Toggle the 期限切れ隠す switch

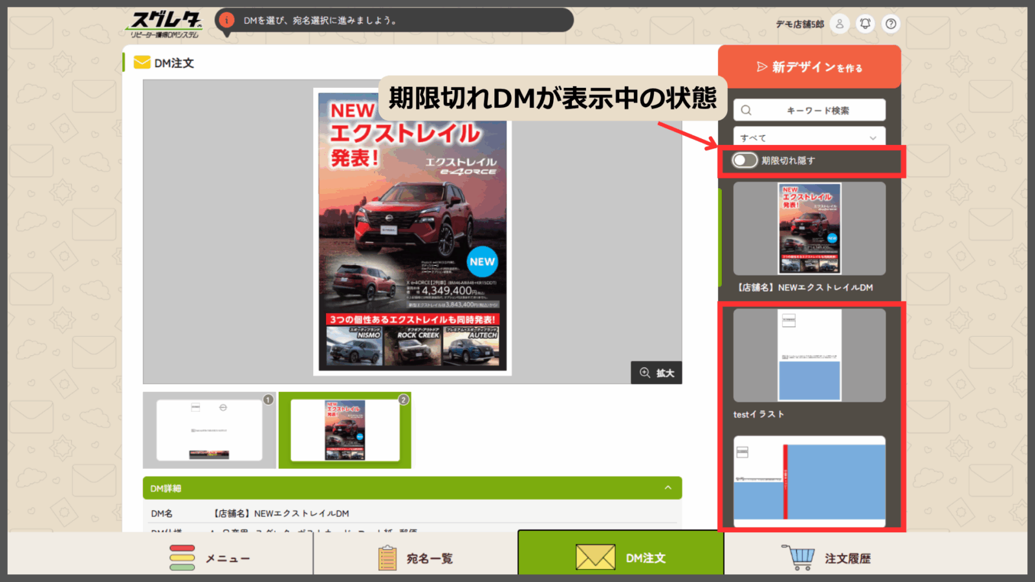(745, 160)
